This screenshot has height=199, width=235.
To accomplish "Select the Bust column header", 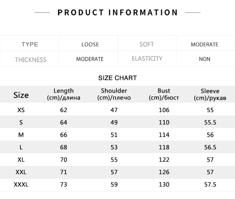I will [x=164, y=94].
